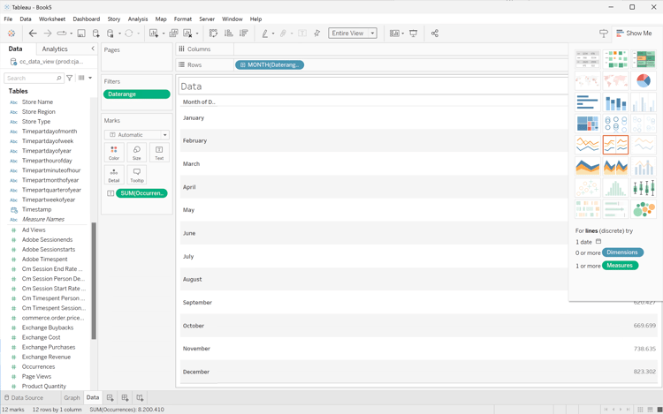The height and width of the screenshot is (414, 663).
Task: Click the Highlight pen toolbar icon
Action: (264, 34)
